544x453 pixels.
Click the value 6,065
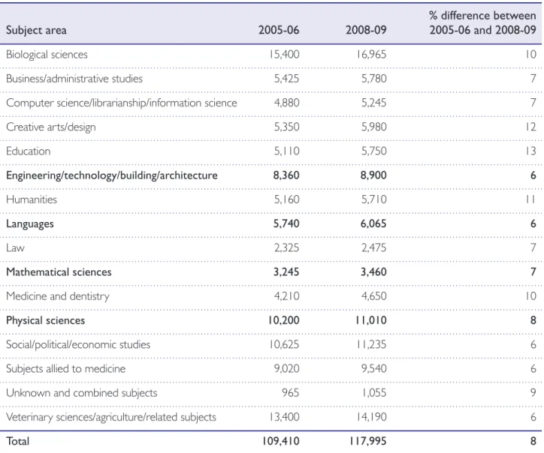(373, 223)
